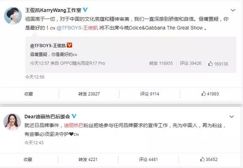Open the quoted post author @TFBOYS-王俊凯 name
Screen dimensions: 243x168
(48, 46)
